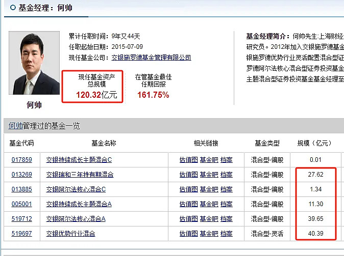
Task: Open fund code 005001
Action: [x=22, y=204]
